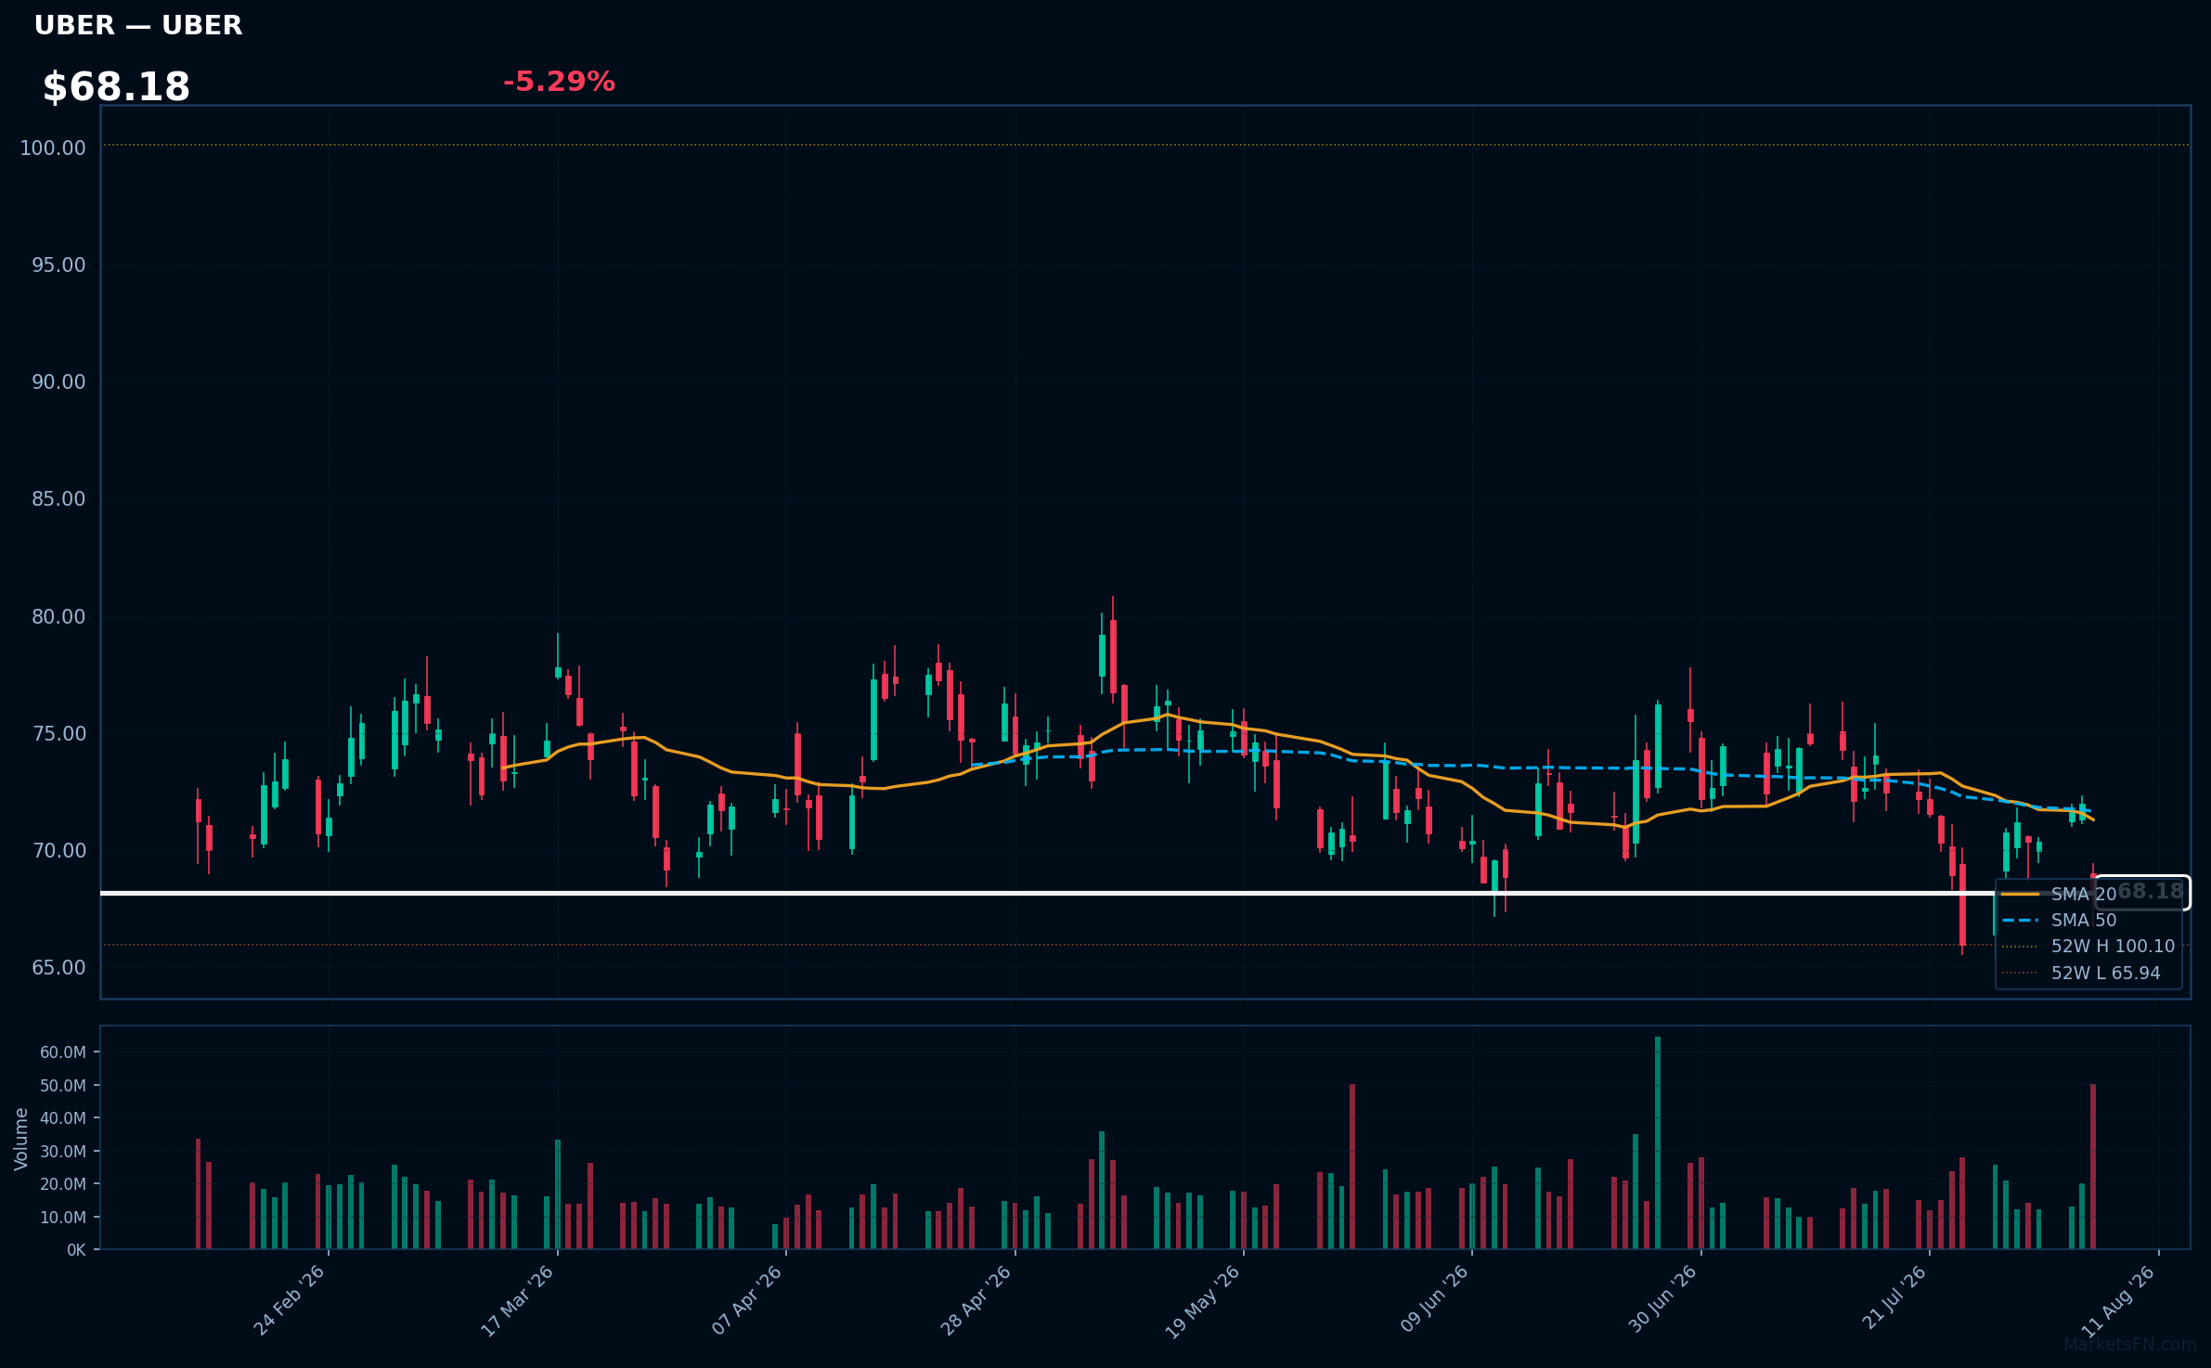Click the tallest green volume bar near 30 Jun

click(1658, 1143)
